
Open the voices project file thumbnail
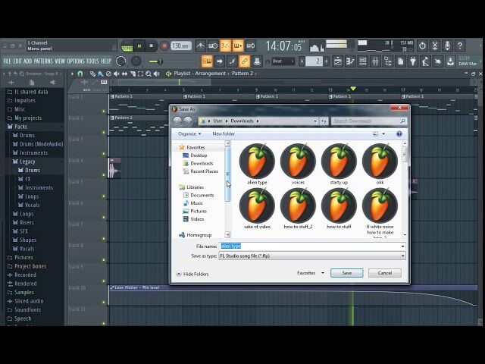[298, 162]
